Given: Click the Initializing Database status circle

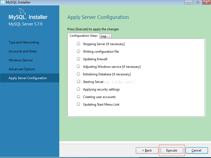Looking at the screenshot, I should tap(78, 74).
